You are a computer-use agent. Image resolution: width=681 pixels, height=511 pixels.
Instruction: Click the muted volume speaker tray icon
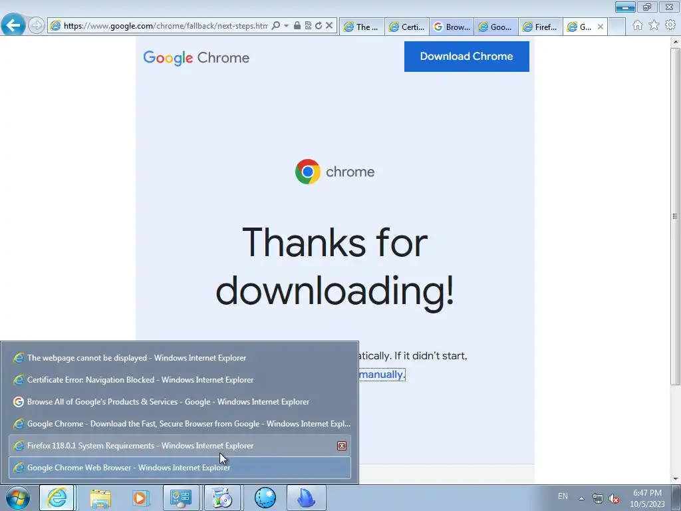pyautogui.click(x=614, y=499)
